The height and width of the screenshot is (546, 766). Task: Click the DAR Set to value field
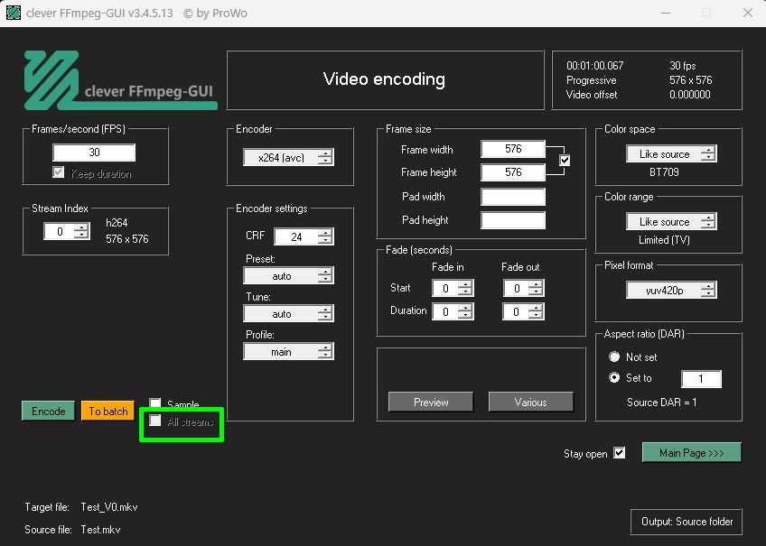(701, 379)
